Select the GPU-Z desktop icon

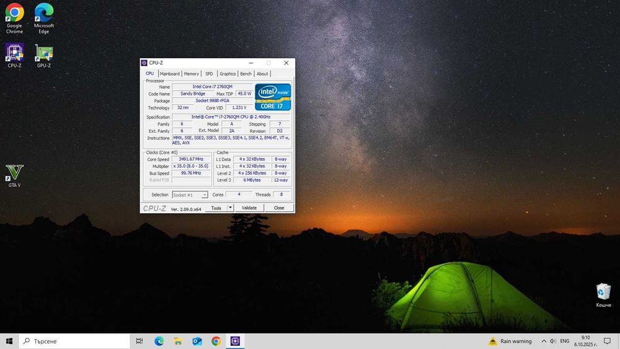[x=44, y=55]
